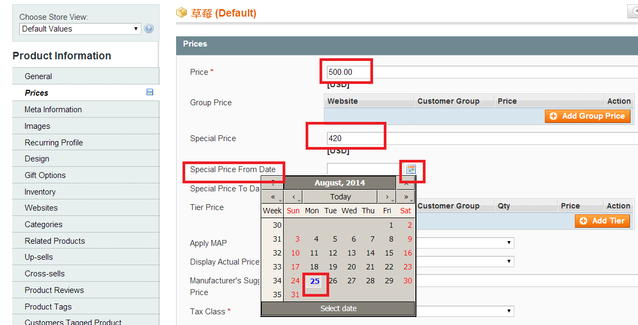
Task: Click the Today button in calendar
Action: (340, 197)
